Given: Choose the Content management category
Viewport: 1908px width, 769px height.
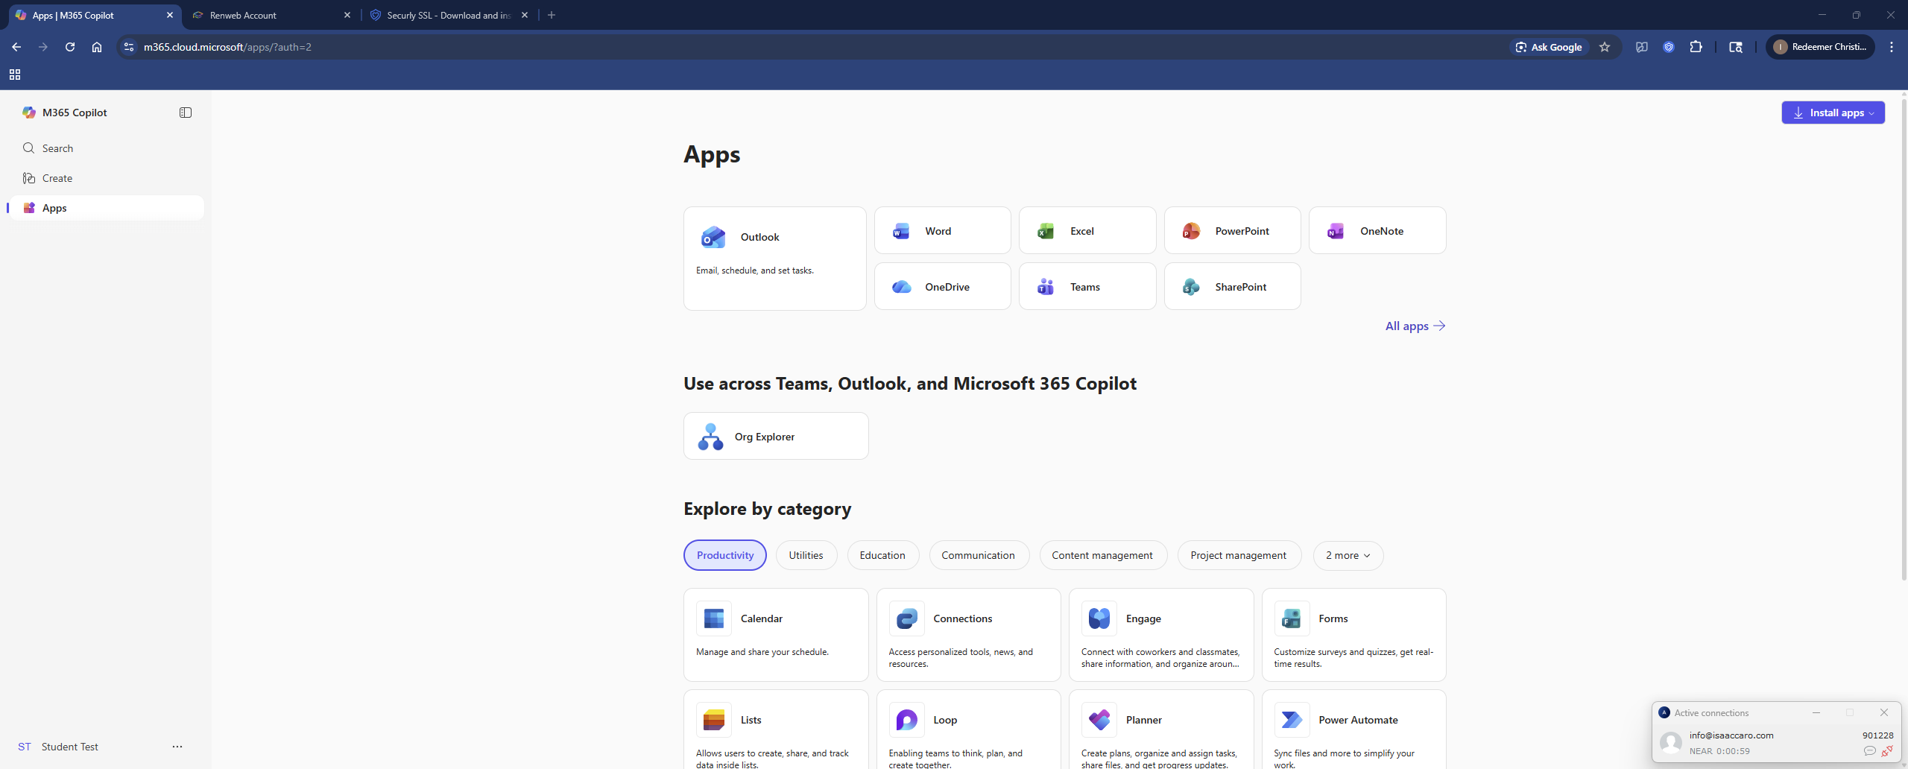Looking at the screenshot, I should click(1102, 555).
